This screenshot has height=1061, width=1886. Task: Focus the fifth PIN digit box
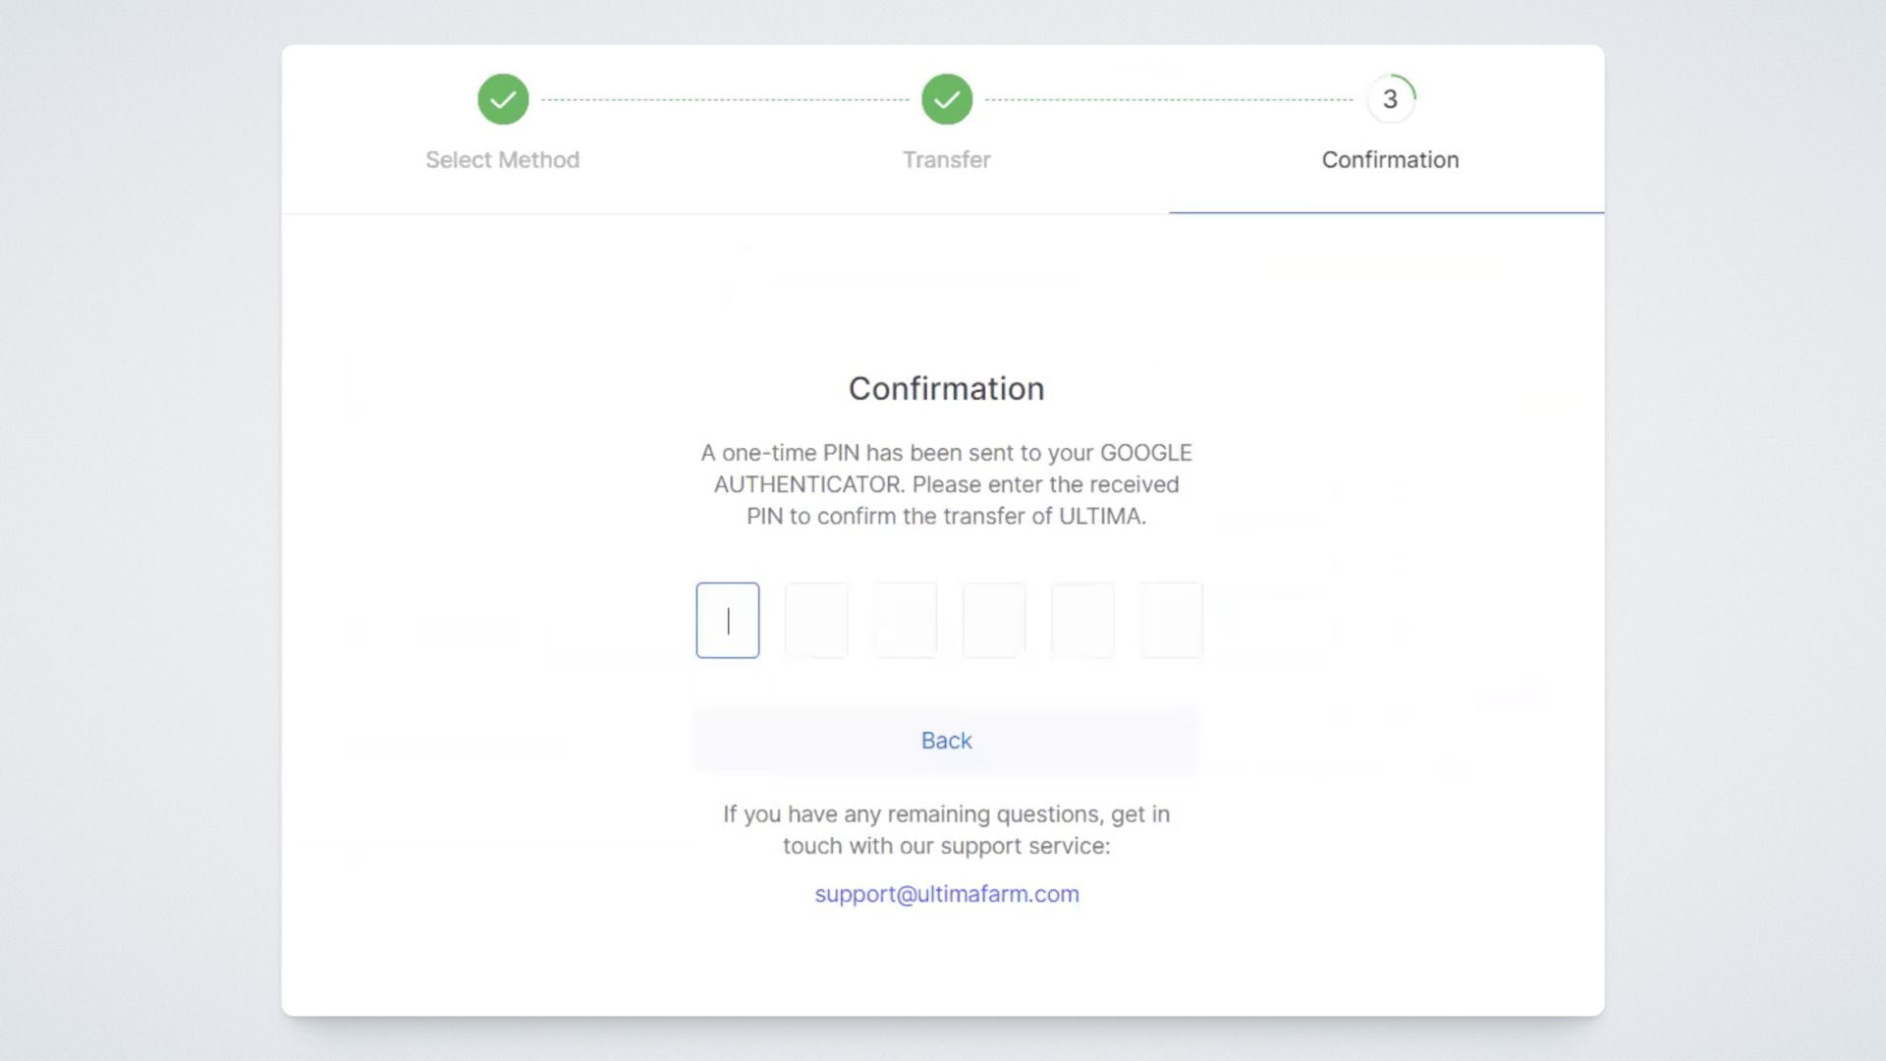click(x=1082, y=620)
